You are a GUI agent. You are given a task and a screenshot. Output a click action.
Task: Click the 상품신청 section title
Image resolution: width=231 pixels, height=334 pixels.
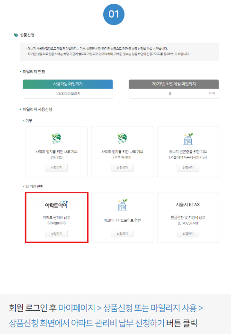pyautogui.click(x=27, y=35)
